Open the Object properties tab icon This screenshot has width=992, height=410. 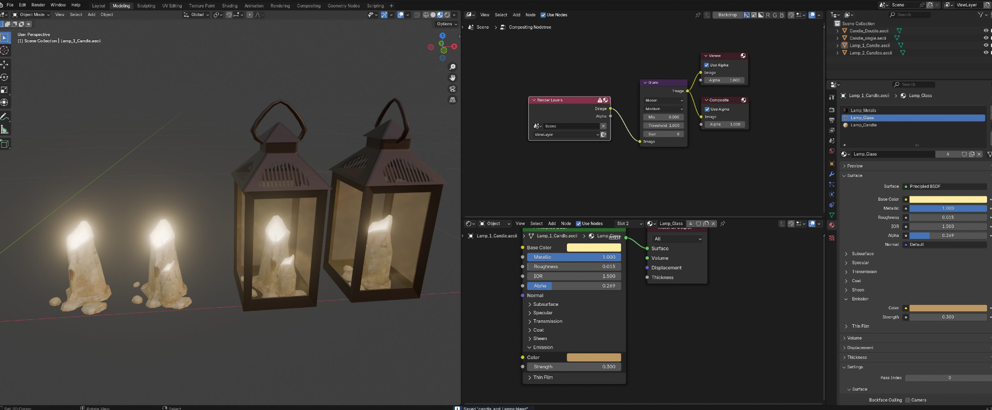click(832, 164)
